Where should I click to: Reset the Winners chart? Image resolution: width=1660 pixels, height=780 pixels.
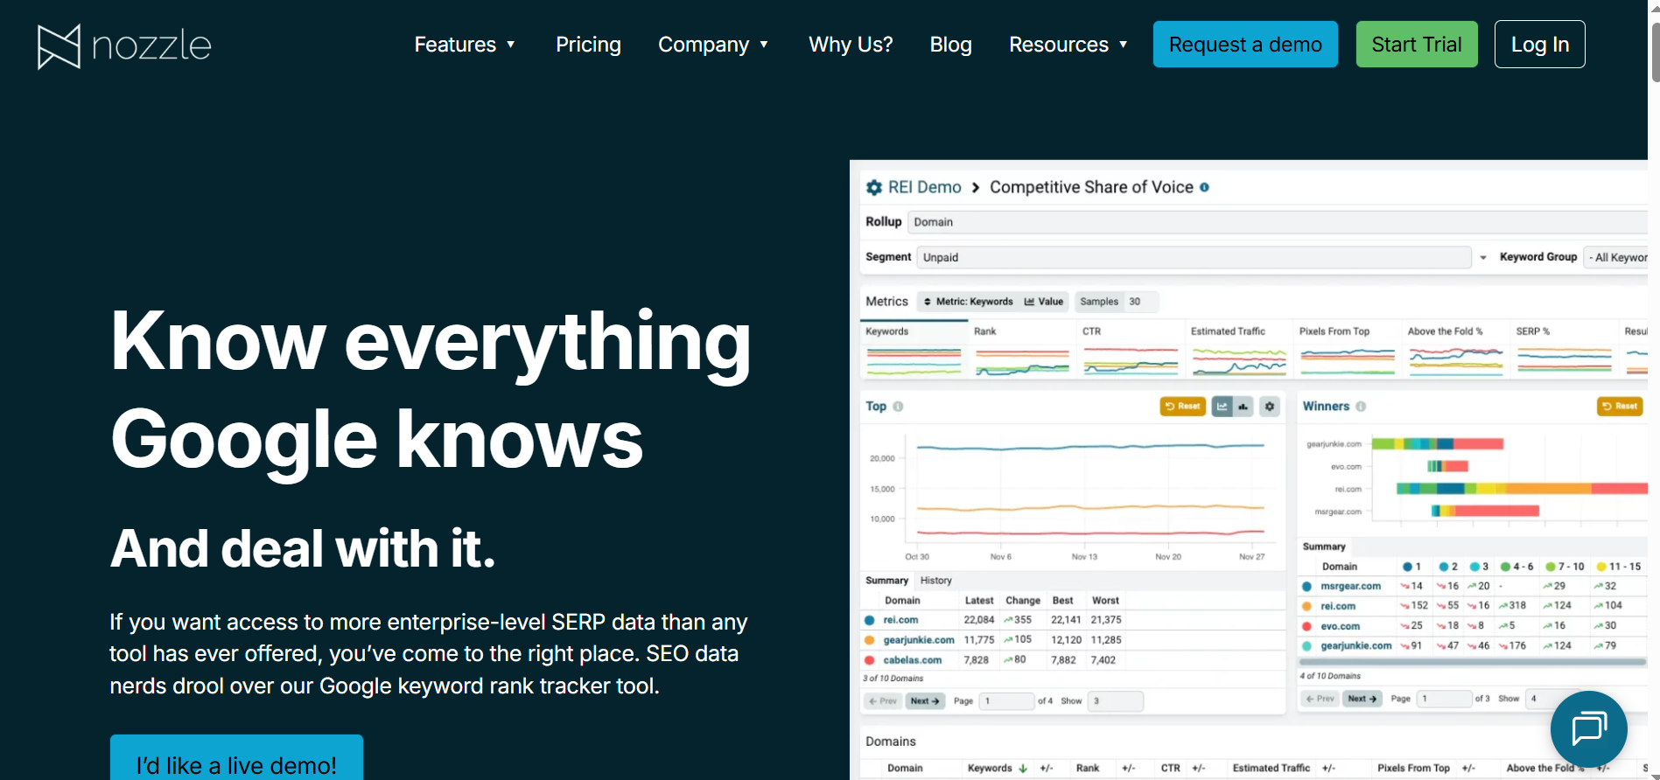click(1620, 407)
